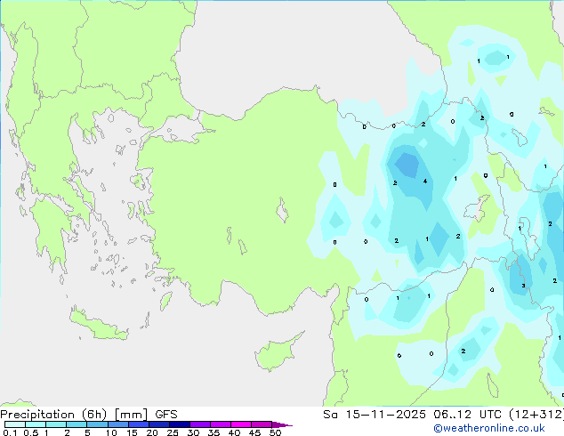Image resolution: width=564 pixels, height=436 pixels.
Task: Click the 25–30 mm navy legend swatch
Action: [x=179, y=424]
